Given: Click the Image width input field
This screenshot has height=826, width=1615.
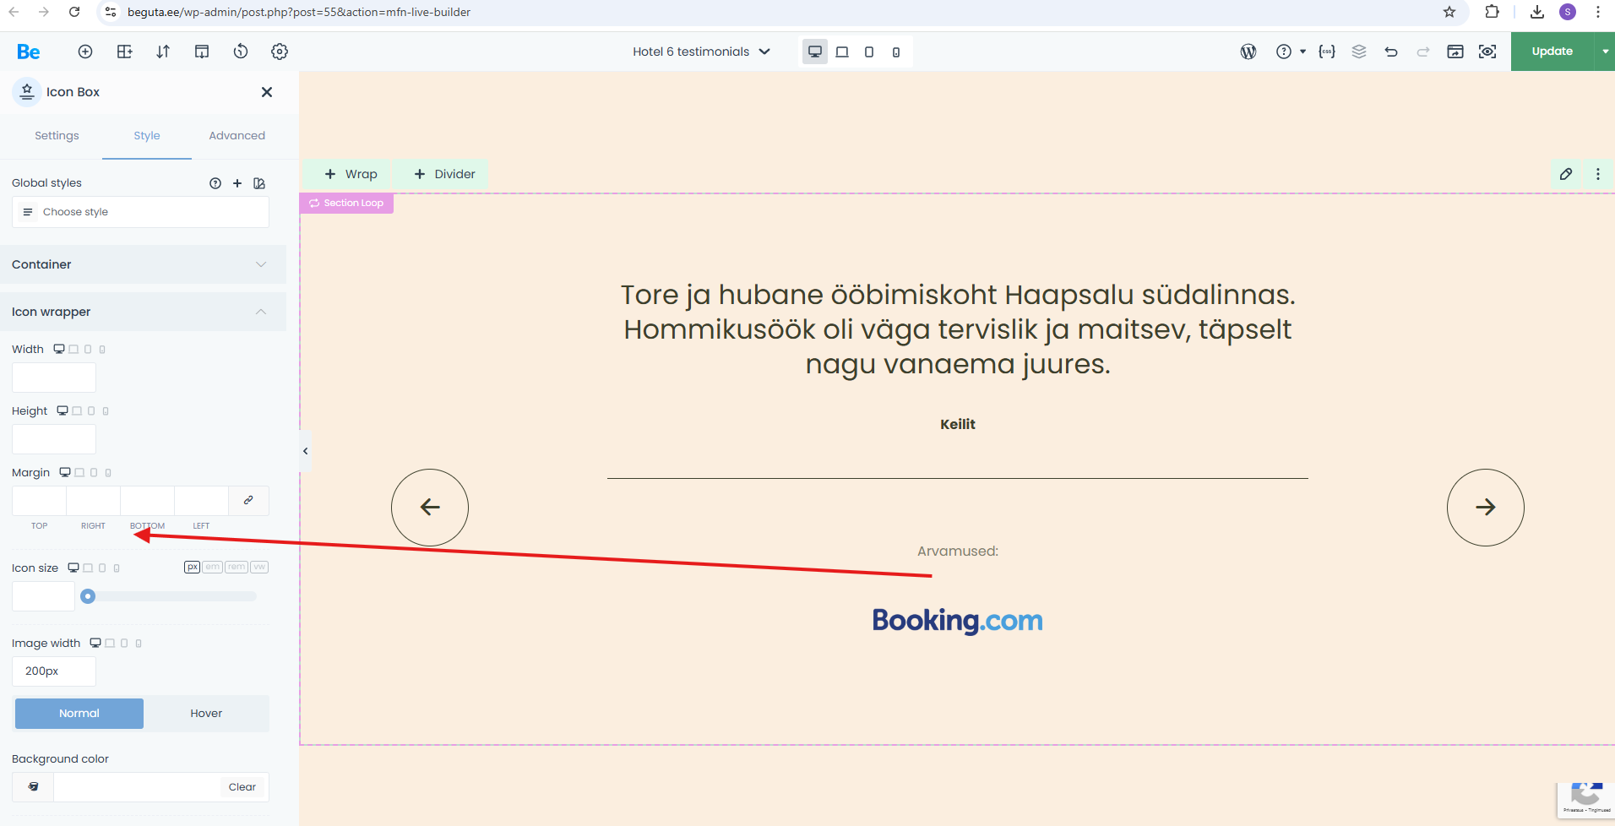Looking at the screenshot, I should click(54, 671).
